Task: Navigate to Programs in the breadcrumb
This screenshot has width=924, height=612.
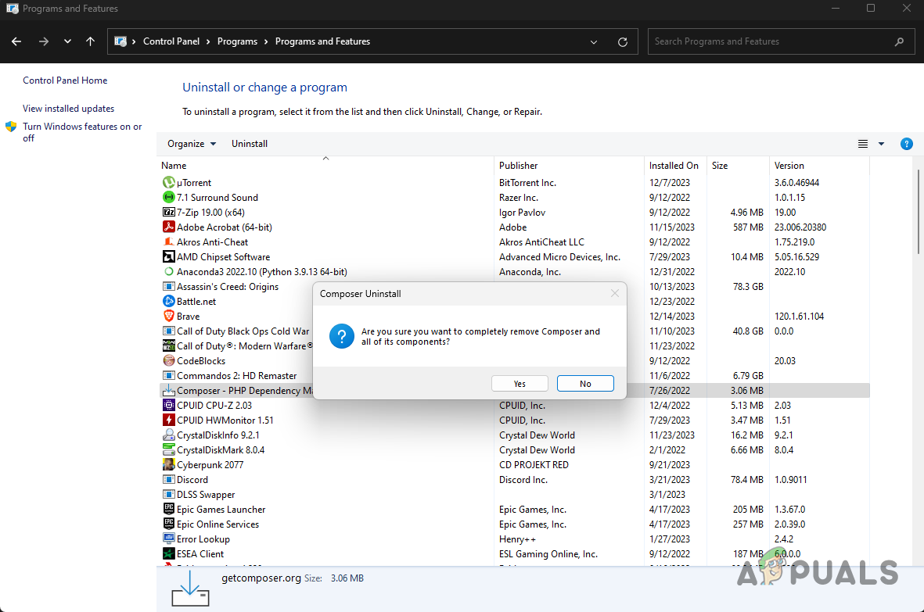Action: 237,41
